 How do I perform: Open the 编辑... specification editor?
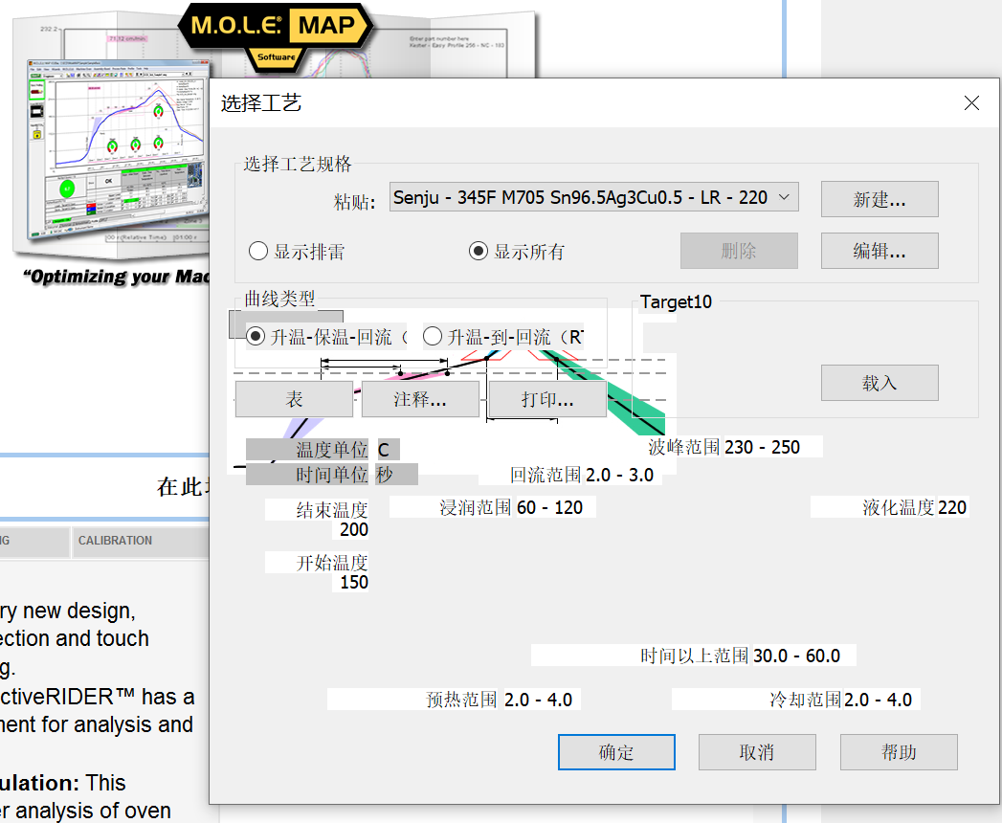pos(879,252)
